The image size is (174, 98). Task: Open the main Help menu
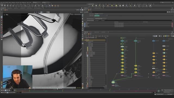click(30, 2)
